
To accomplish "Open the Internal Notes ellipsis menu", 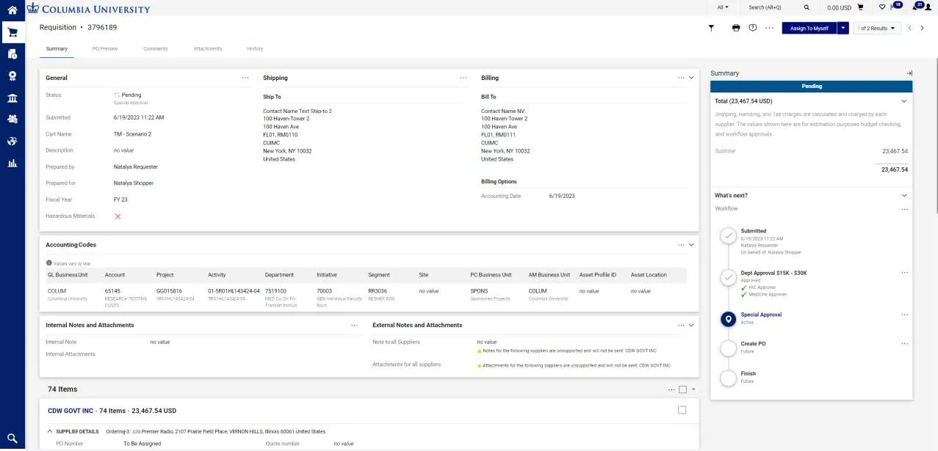I will tap(355, 325).
